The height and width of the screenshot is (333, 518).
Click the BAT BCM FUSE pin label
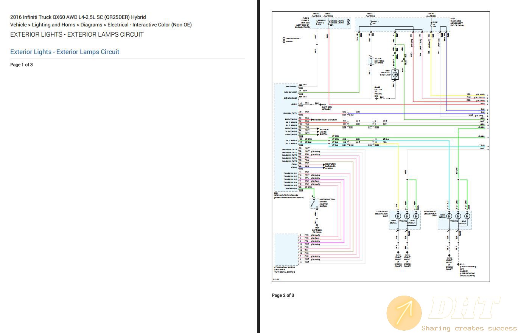291,98
